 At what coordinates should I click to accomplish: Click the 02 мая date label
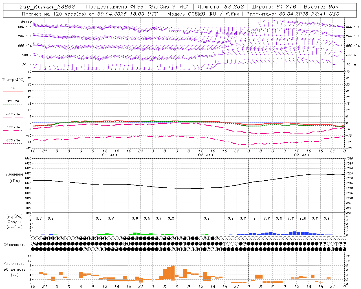pos(206,155)
